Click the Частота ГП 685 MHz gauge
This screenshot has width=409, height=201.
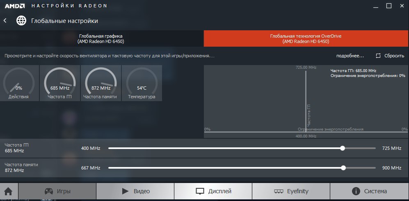(x=60, y=83)
